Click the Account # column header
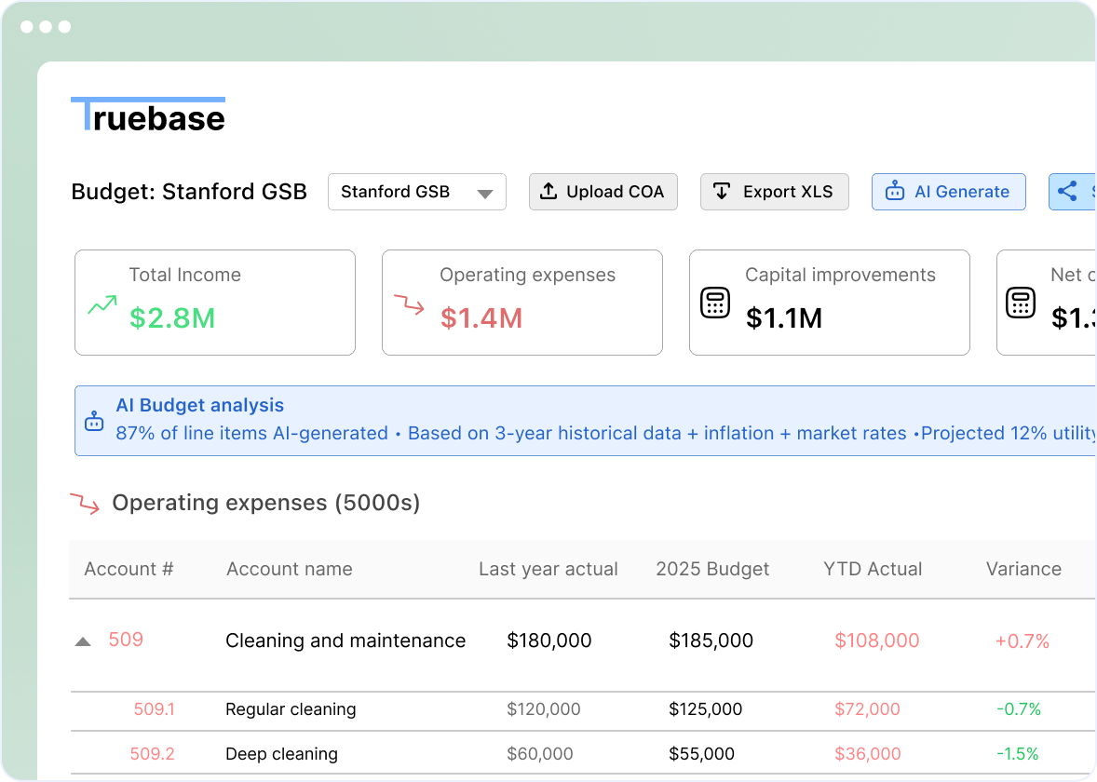Viewport: 1097px width, 782px height. (129, 569)
